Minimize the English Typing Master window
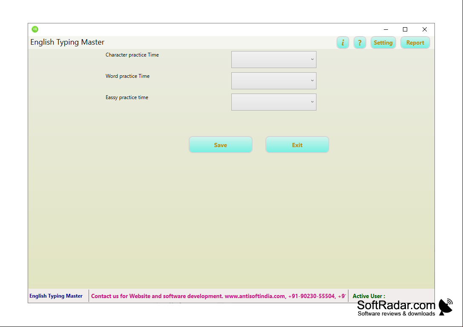463x327 pixels. pyautogui.click(x=386, y=29)
